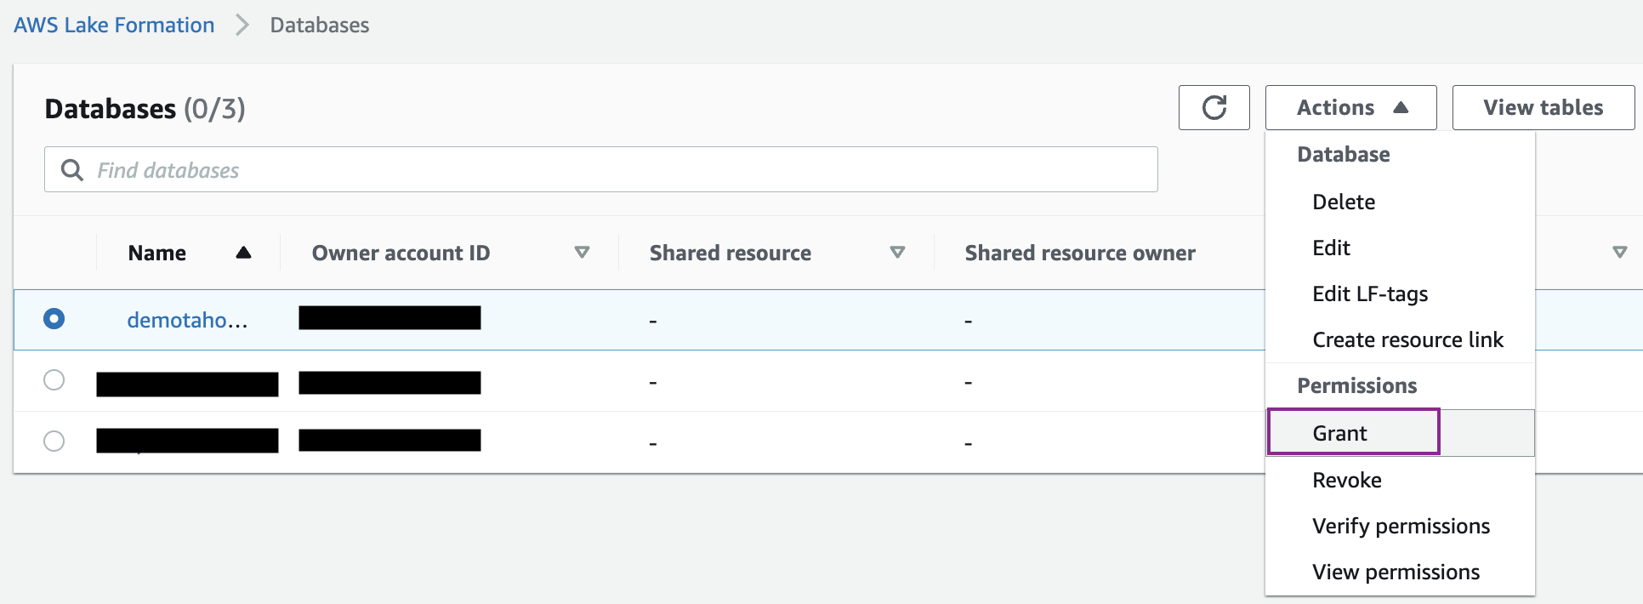Select Edit LF-tags menu option
This screenshot has height=604, width=1643.
(x=1370, y=293)
